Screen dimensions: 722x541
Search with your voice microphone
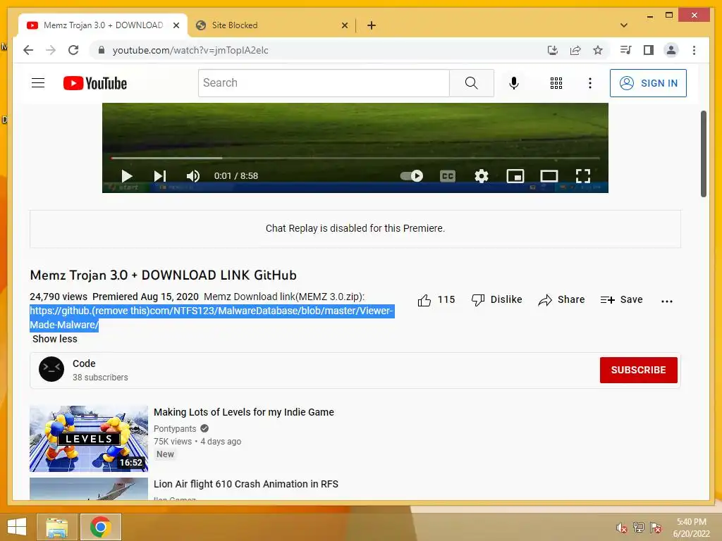tap(514, 83)
